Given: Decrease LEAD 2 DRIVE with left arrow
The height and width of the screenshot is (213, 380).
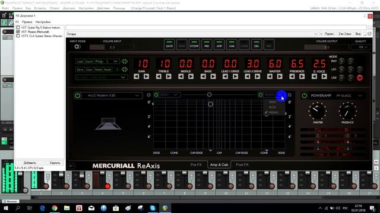Looking at the screenshot, I should (248, 76).
